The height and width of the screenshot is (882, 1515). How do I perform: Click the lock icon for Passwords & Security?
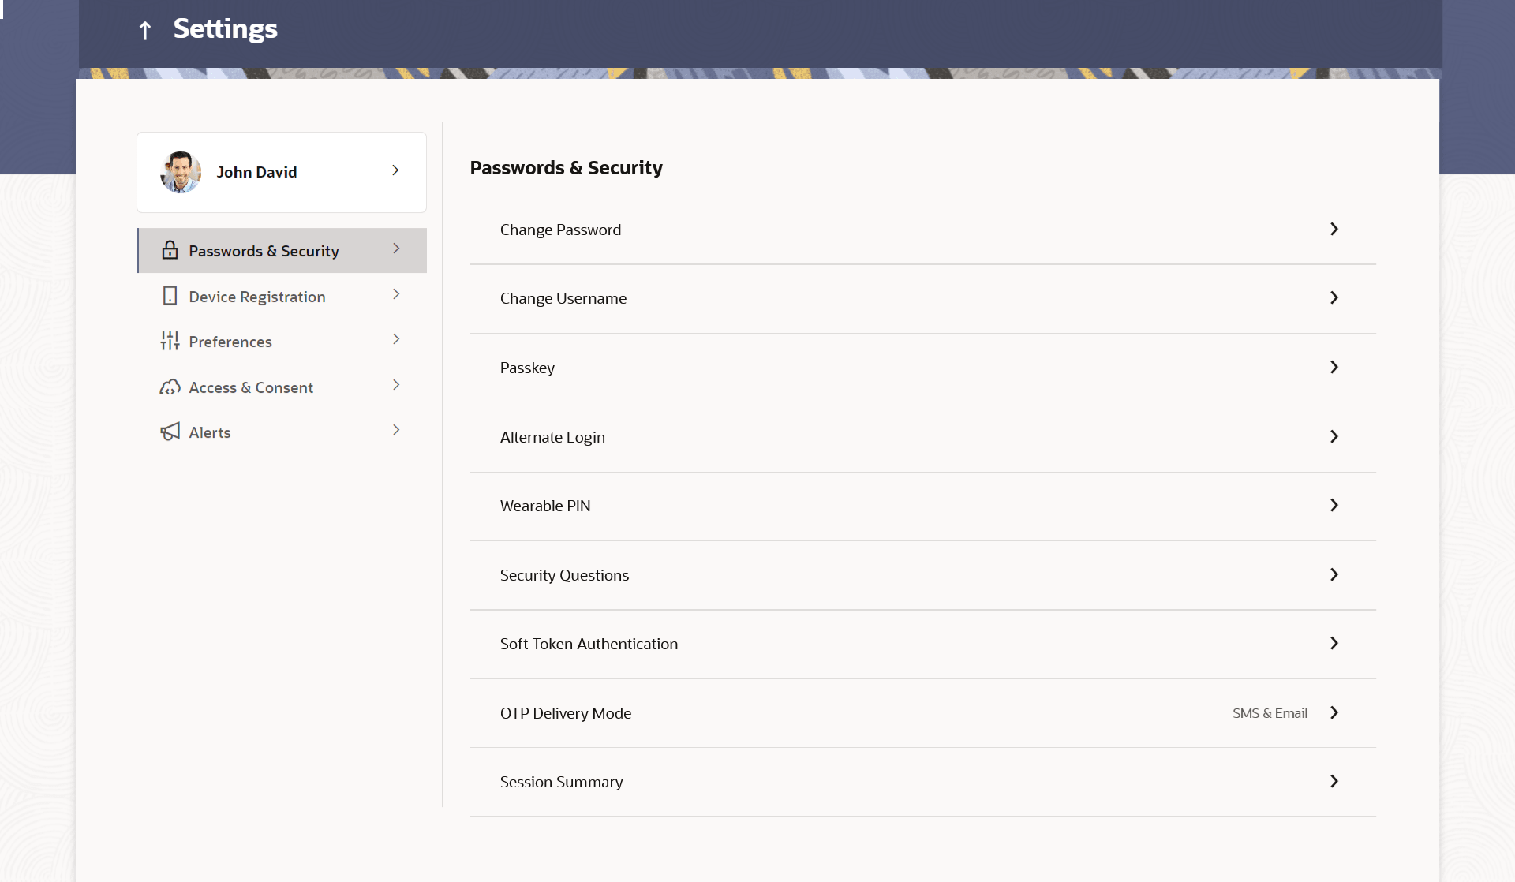170,250
